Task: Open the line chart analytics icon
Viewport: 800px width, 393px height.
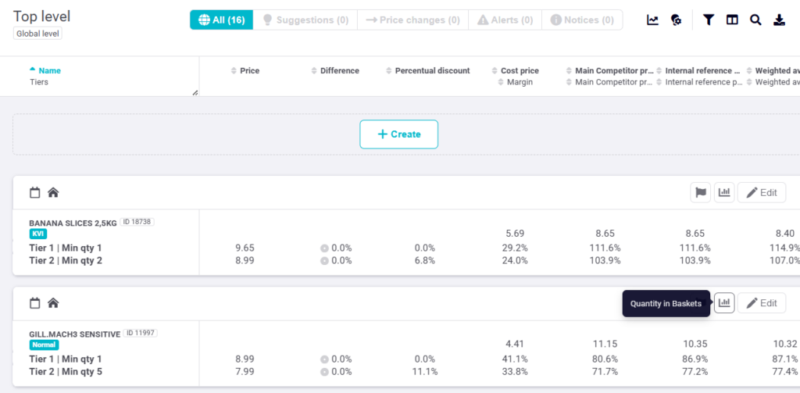Action: 652,20
